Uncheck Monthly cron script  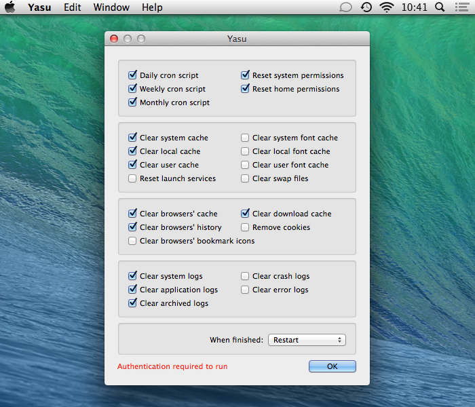coord(132,102)
